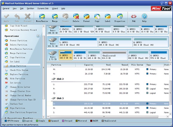This screenshot has height=127, width=173.
Task: Sort by the Partition column header
Action: click(x=63, y=65)
